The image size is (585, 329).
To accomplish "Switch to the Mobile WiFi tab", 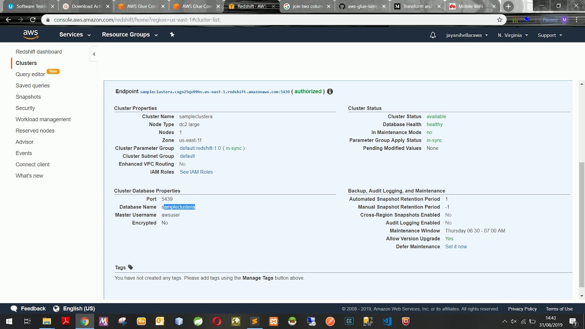I will pyautogui.click(x=473, y=6).
